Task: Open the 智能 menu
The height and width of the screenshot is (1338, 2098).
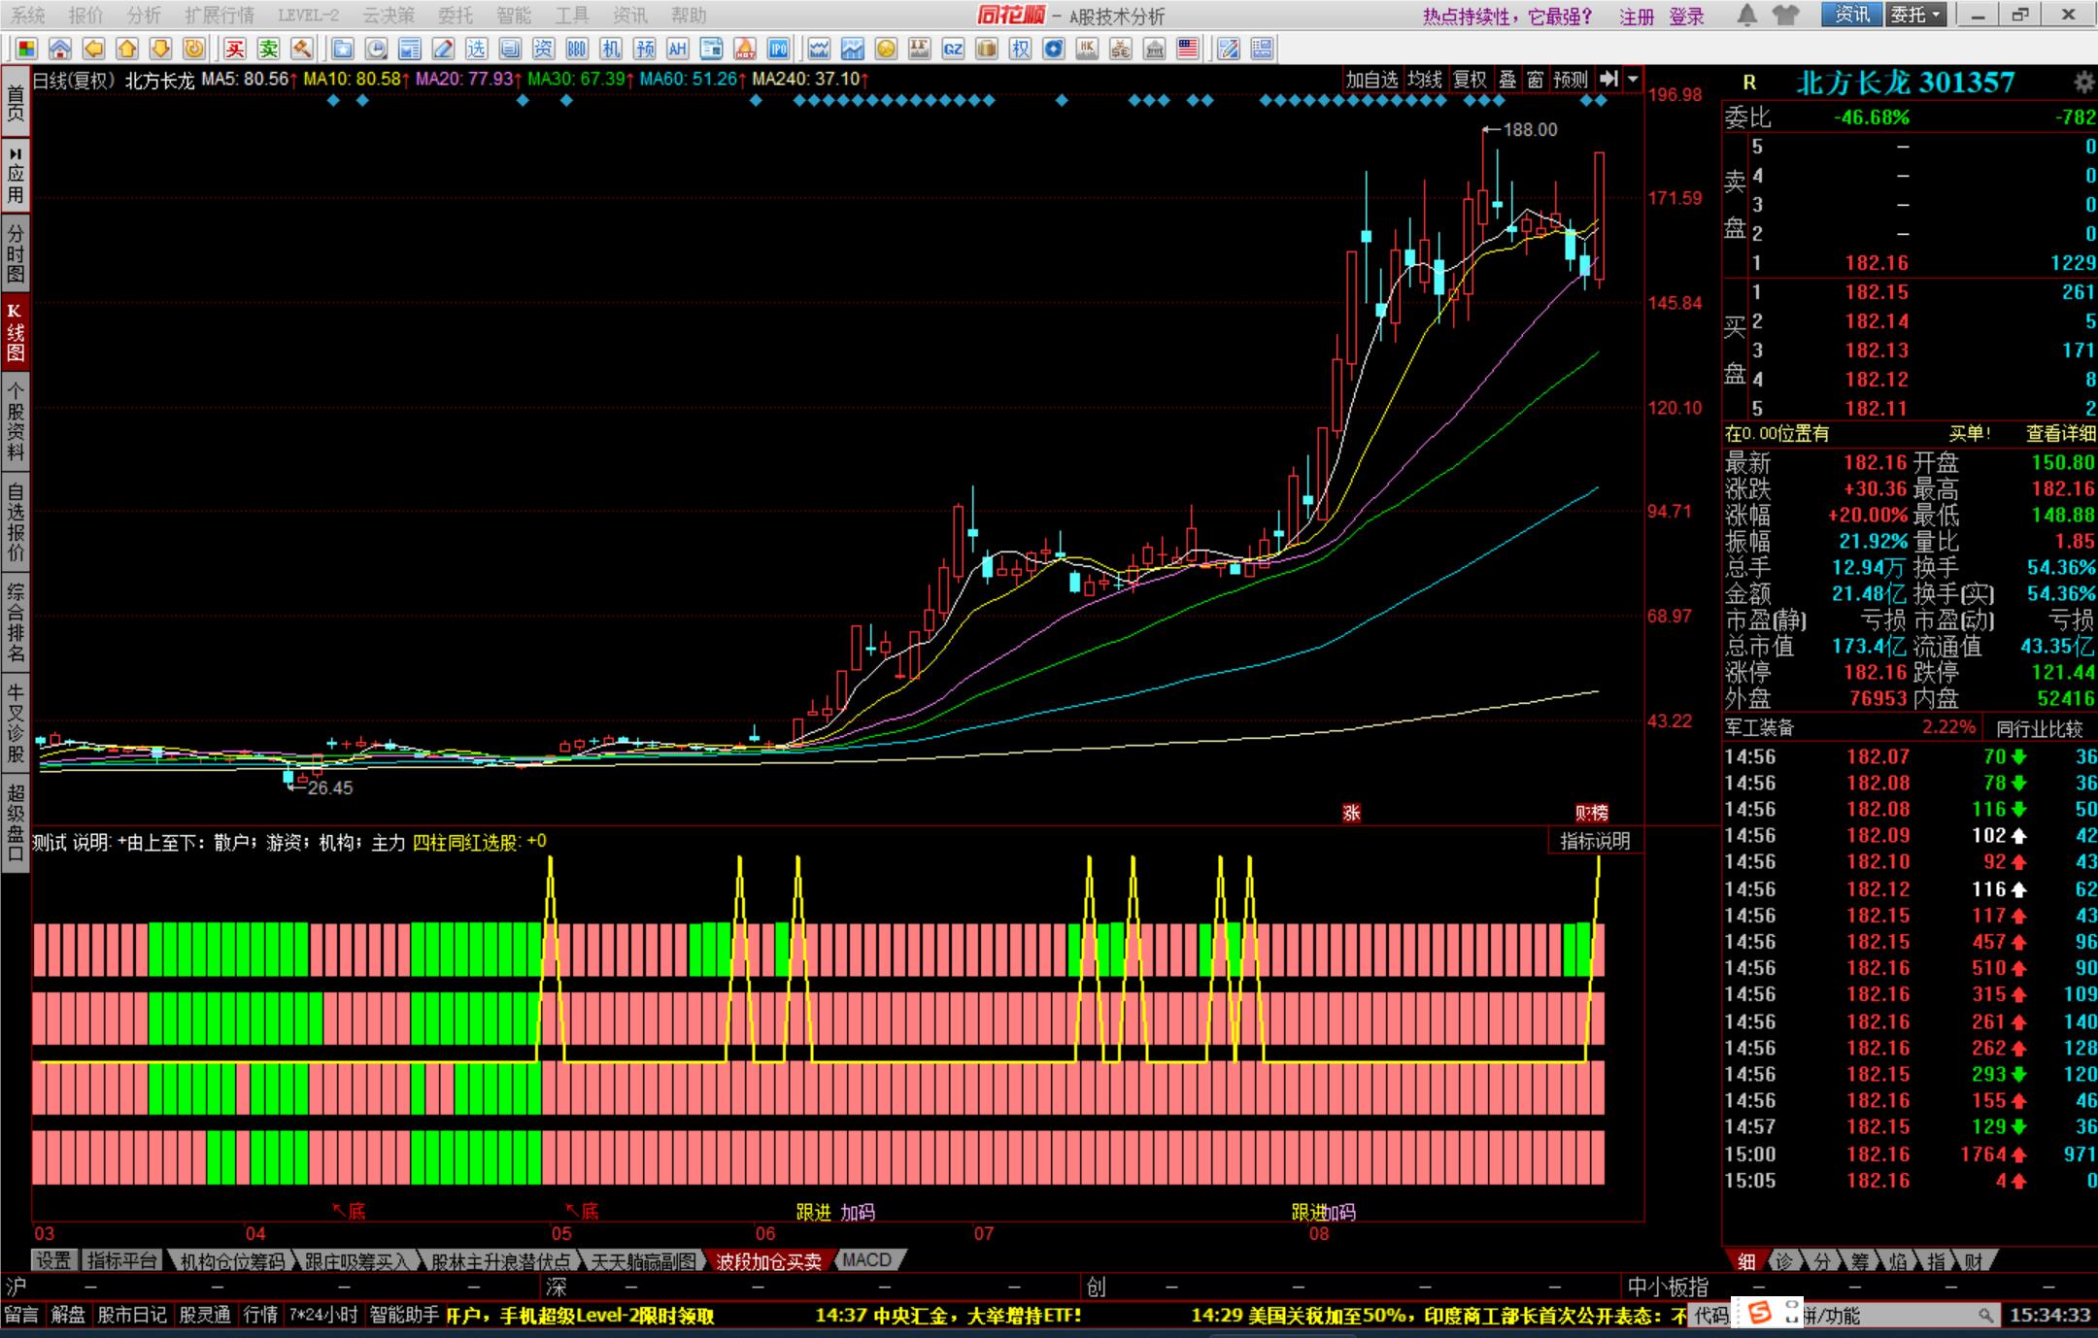Action: 514,16
